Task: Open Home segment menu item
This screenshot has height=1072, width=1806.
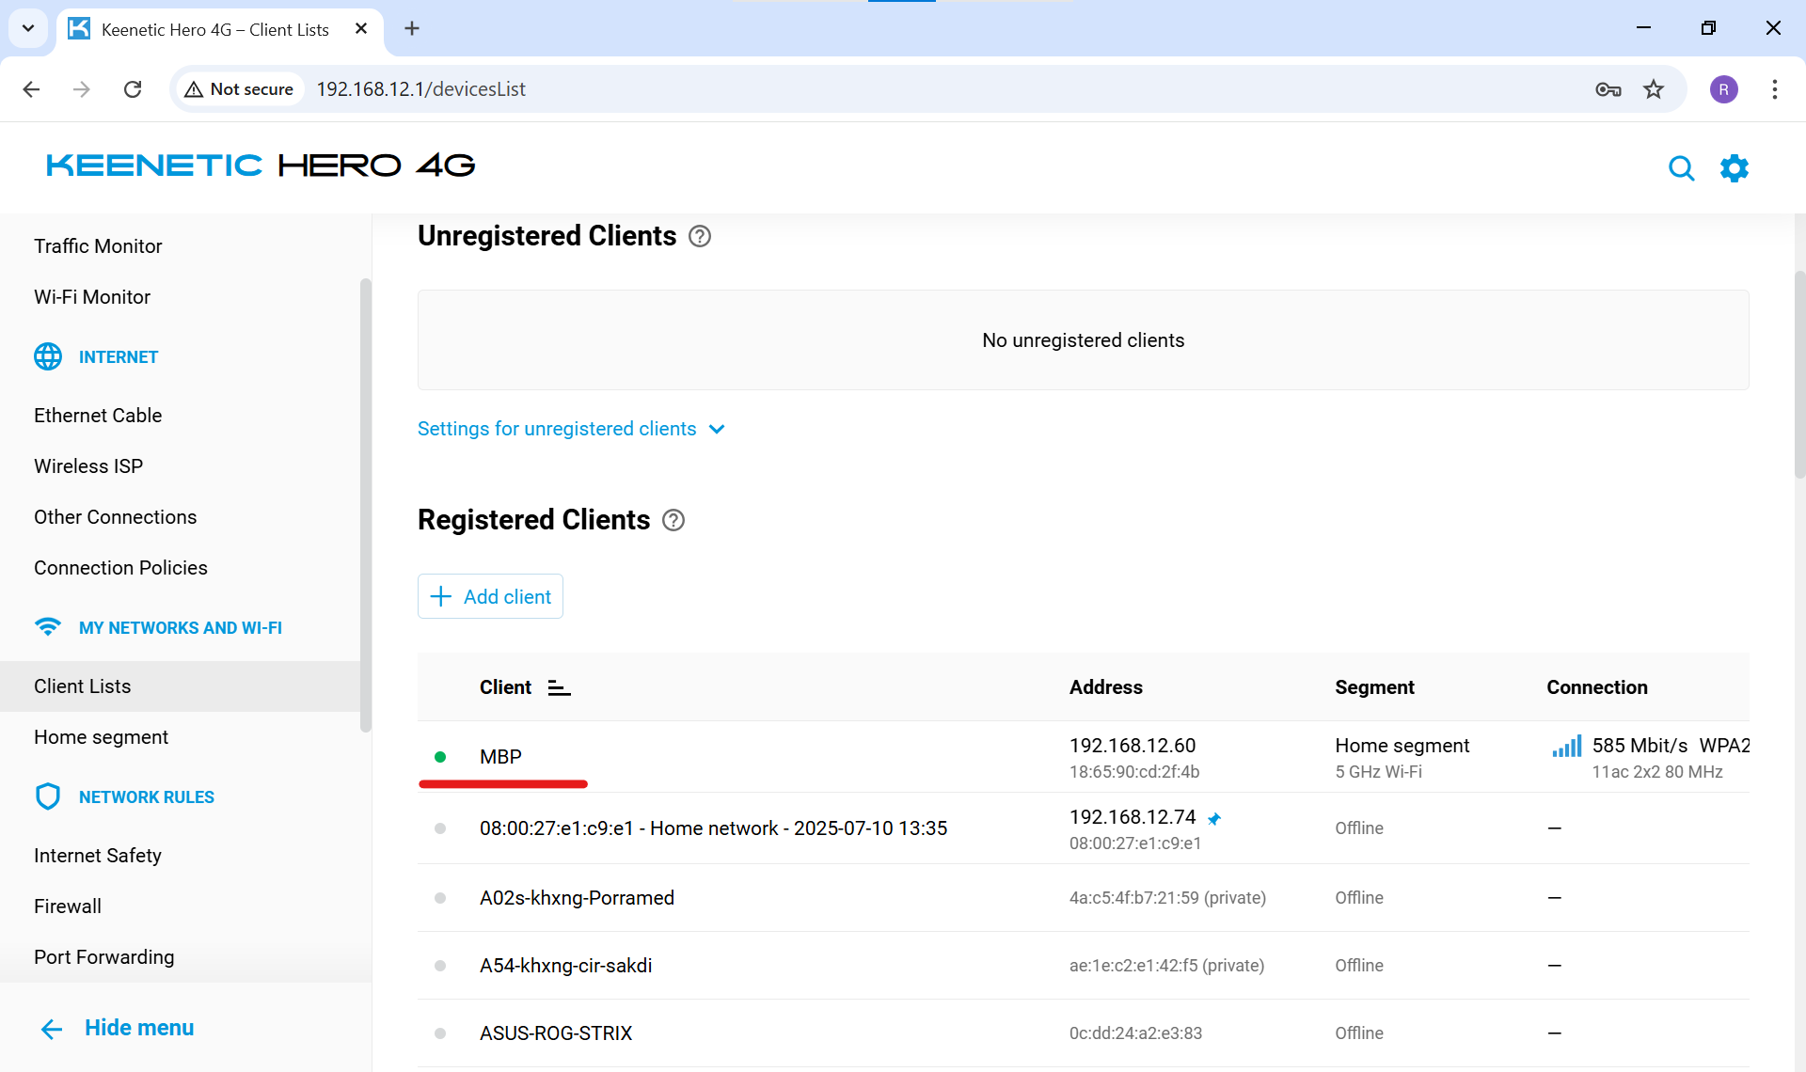Action: (102, 737)
